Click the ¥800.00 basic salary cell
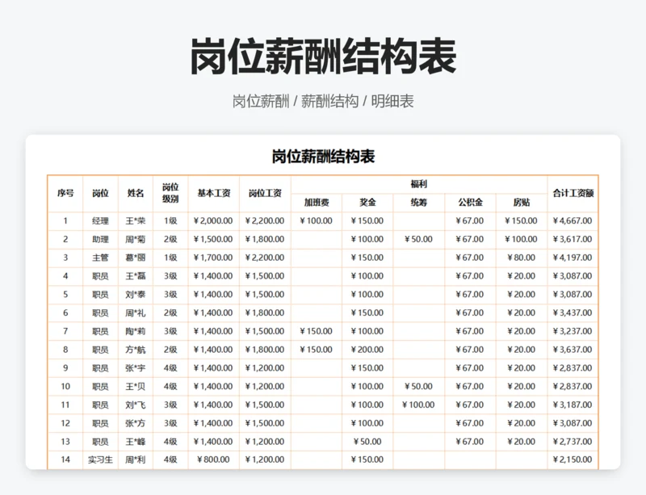The image size is (646, 495). coord(214,460)
